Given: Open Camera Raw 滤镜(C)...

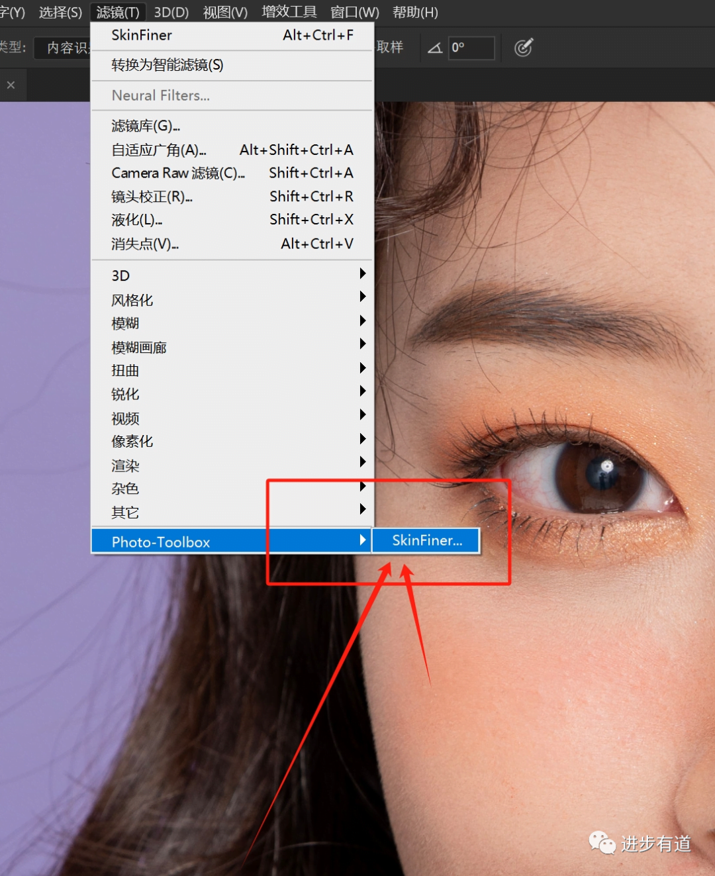Looking at the screenshot, I should click(232, 173).
